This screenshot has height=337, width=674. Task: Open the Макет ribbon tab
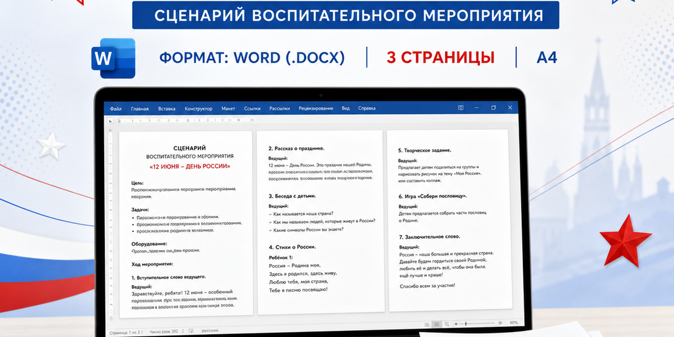point(228,109)
